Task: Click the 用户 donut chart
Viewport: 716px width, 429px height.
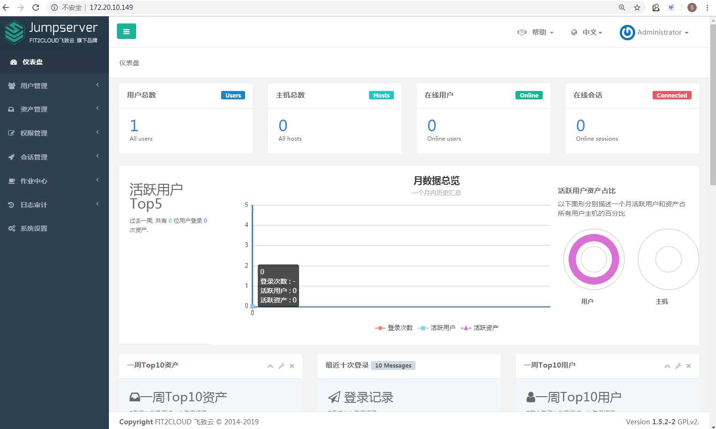Action: [594, 259]
